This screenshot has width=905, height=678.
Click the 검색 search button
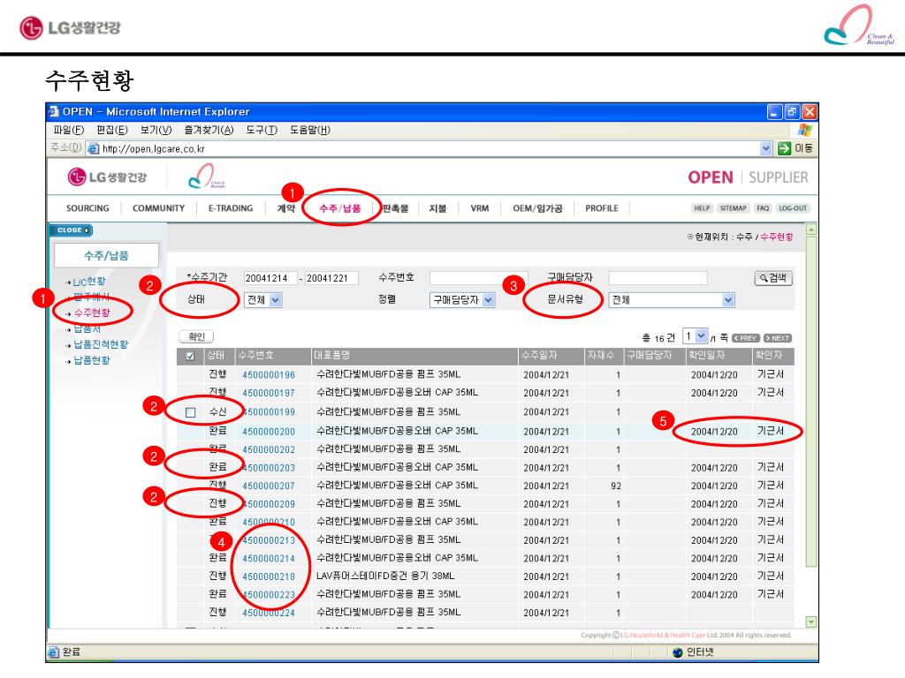(773, 278)
